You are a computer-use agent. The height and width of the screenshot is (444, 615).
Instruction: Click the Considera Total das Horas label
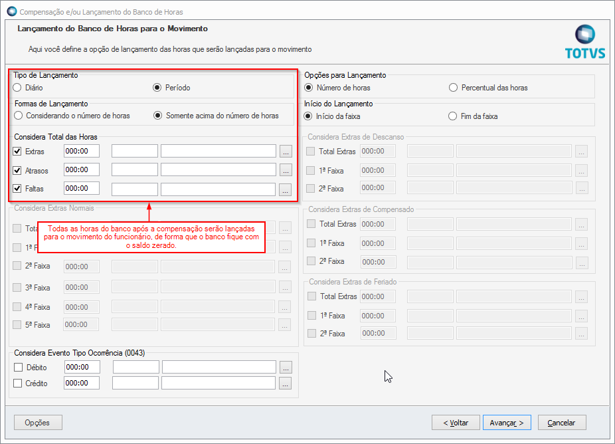point(56,137)
